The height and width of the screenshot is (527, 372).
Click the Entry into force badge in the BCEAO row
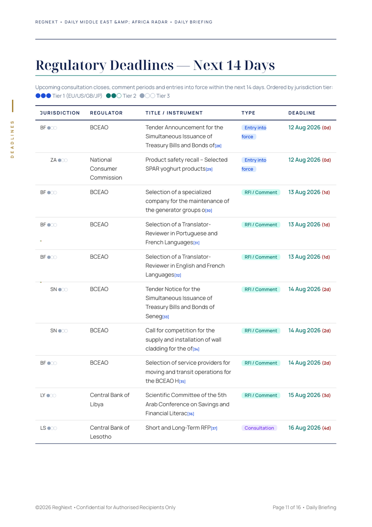coord(254,132)
